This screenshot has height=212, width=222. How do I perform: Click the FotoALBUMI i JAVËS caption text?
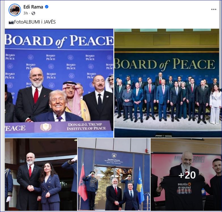point(35,22)
